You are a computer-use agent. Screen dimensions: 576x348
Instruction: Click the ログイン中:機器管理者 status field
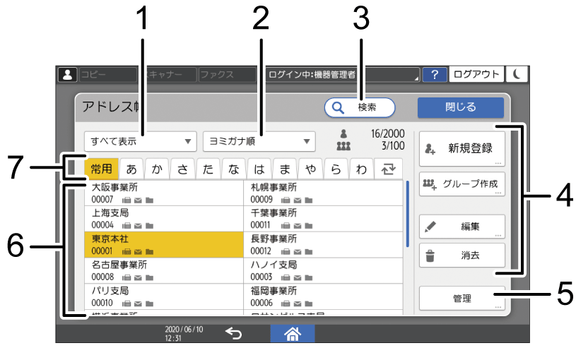(x=342, y=75)
